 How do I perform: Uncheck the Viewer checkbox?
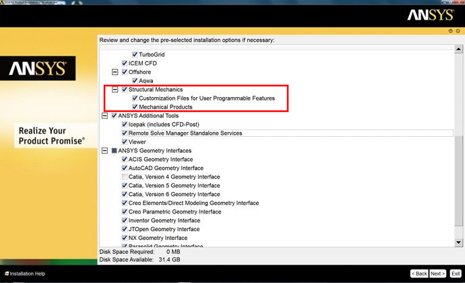pos(125,141)
